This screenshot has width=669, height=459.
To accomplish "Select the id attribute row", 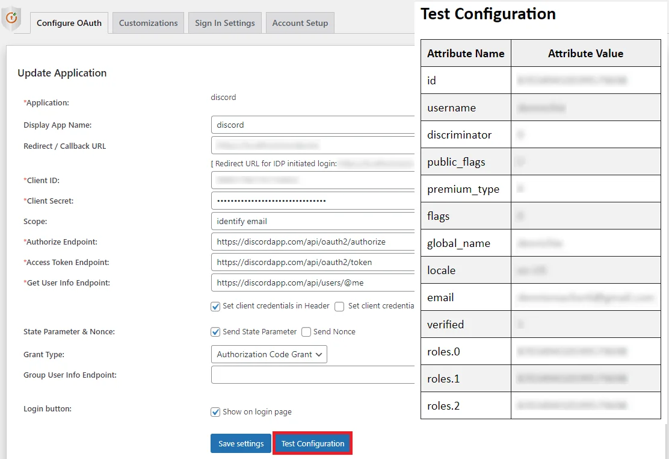I will pyautogui.click(x=541, y=80).
